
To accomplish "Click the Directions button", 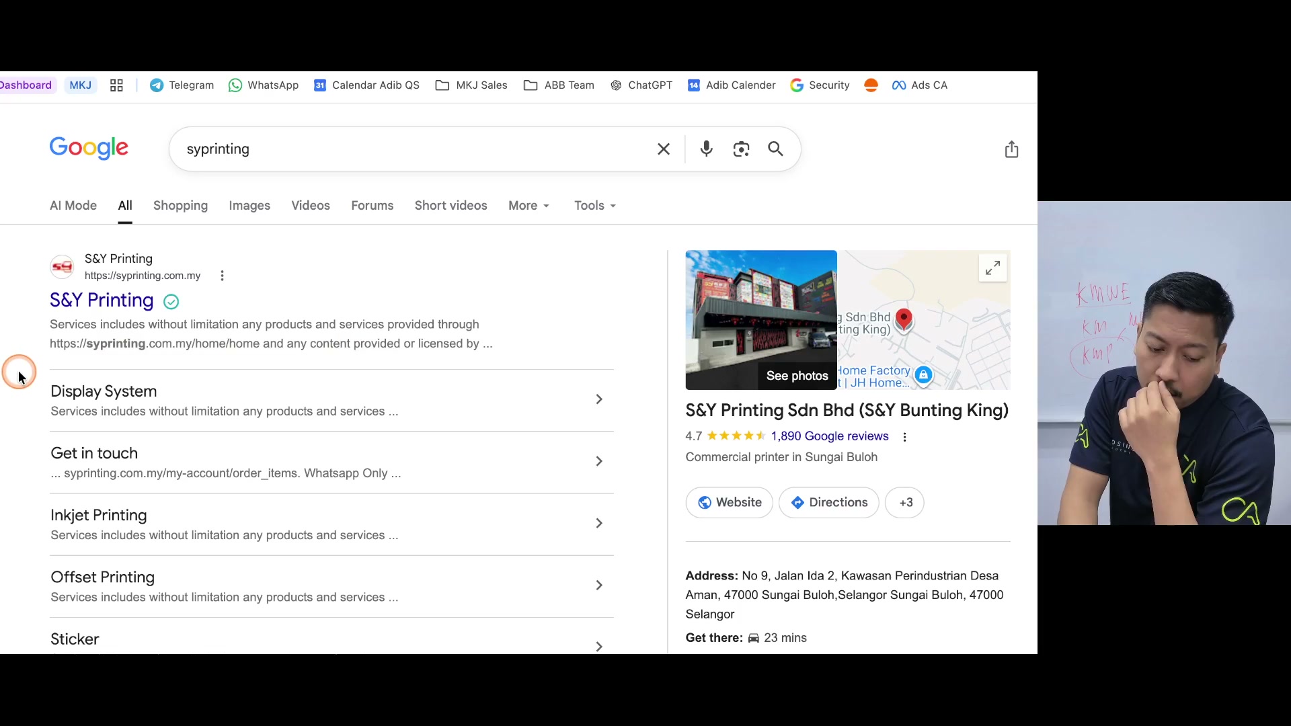I will click(x=828, y=503).
